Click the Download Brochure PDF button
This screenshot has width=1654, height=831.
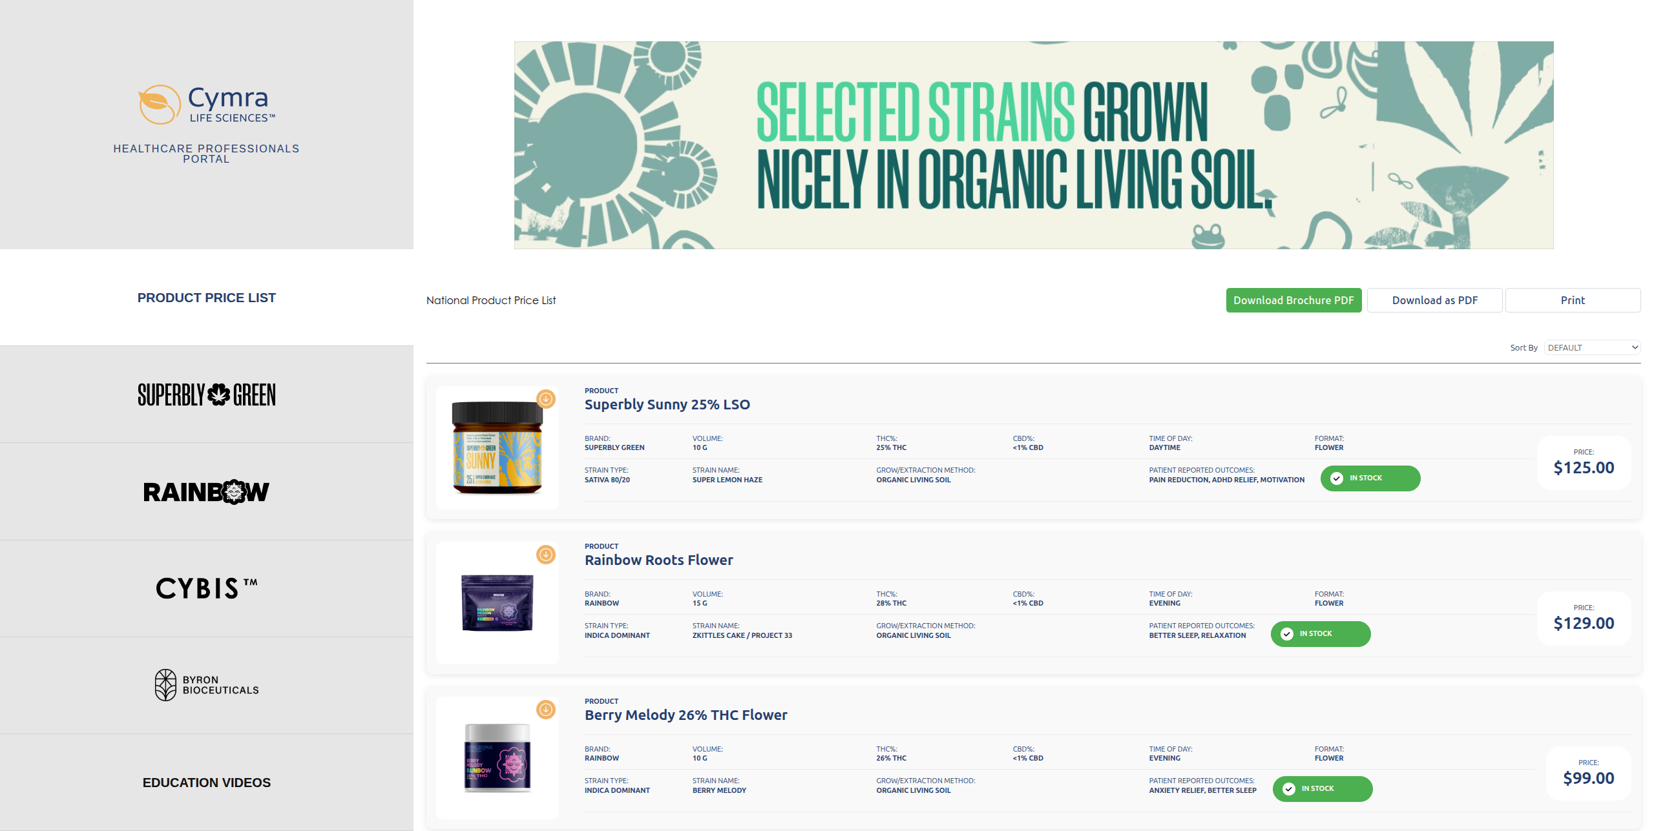[1293, 300]
